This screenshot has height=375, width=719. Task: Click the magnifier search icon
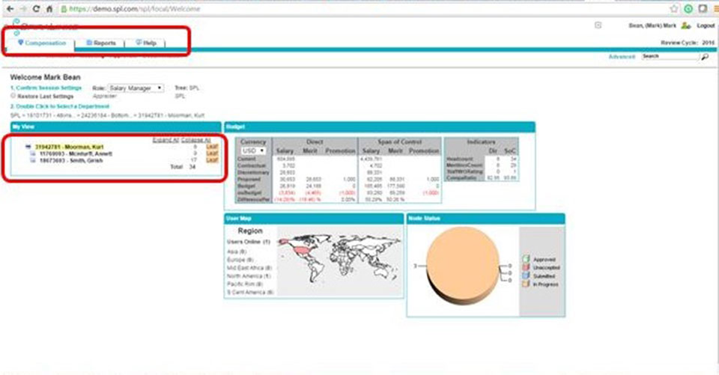click(705, 56)
